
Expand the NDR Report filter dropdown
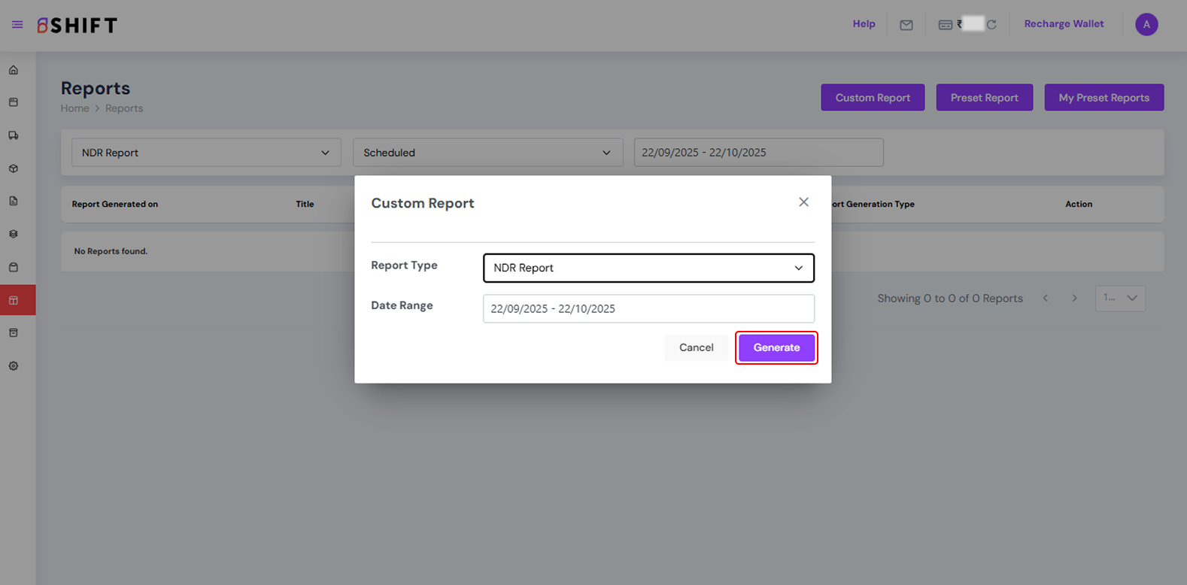pos(206,153)
